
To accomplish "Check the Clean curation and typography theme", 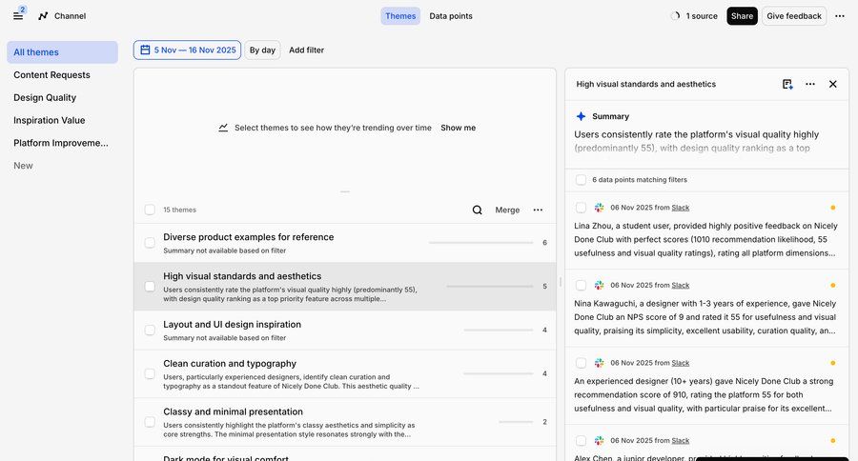I will pos(150,374).
